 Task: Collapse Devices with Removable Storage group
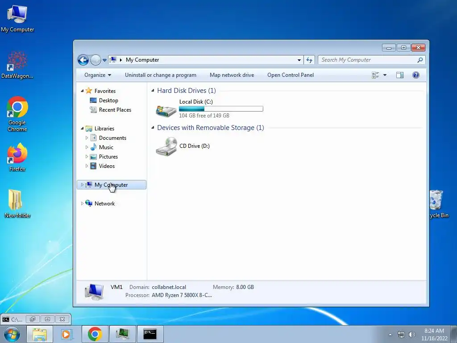point(153,127)
